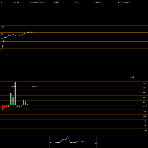The height and width of the screenshot is (148, 148).
Task: Click the tallest green MR bar
Action: (15, 94)
